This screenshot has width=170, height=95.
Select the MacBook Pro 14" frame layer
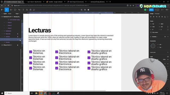(12, 17)
